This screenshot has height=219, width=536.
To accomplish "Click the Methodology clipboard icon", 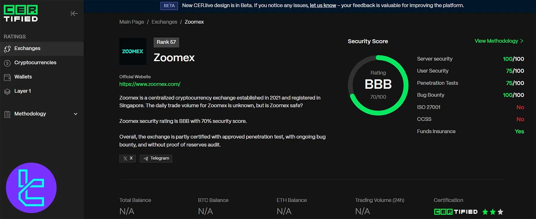I will click(7, 114).
